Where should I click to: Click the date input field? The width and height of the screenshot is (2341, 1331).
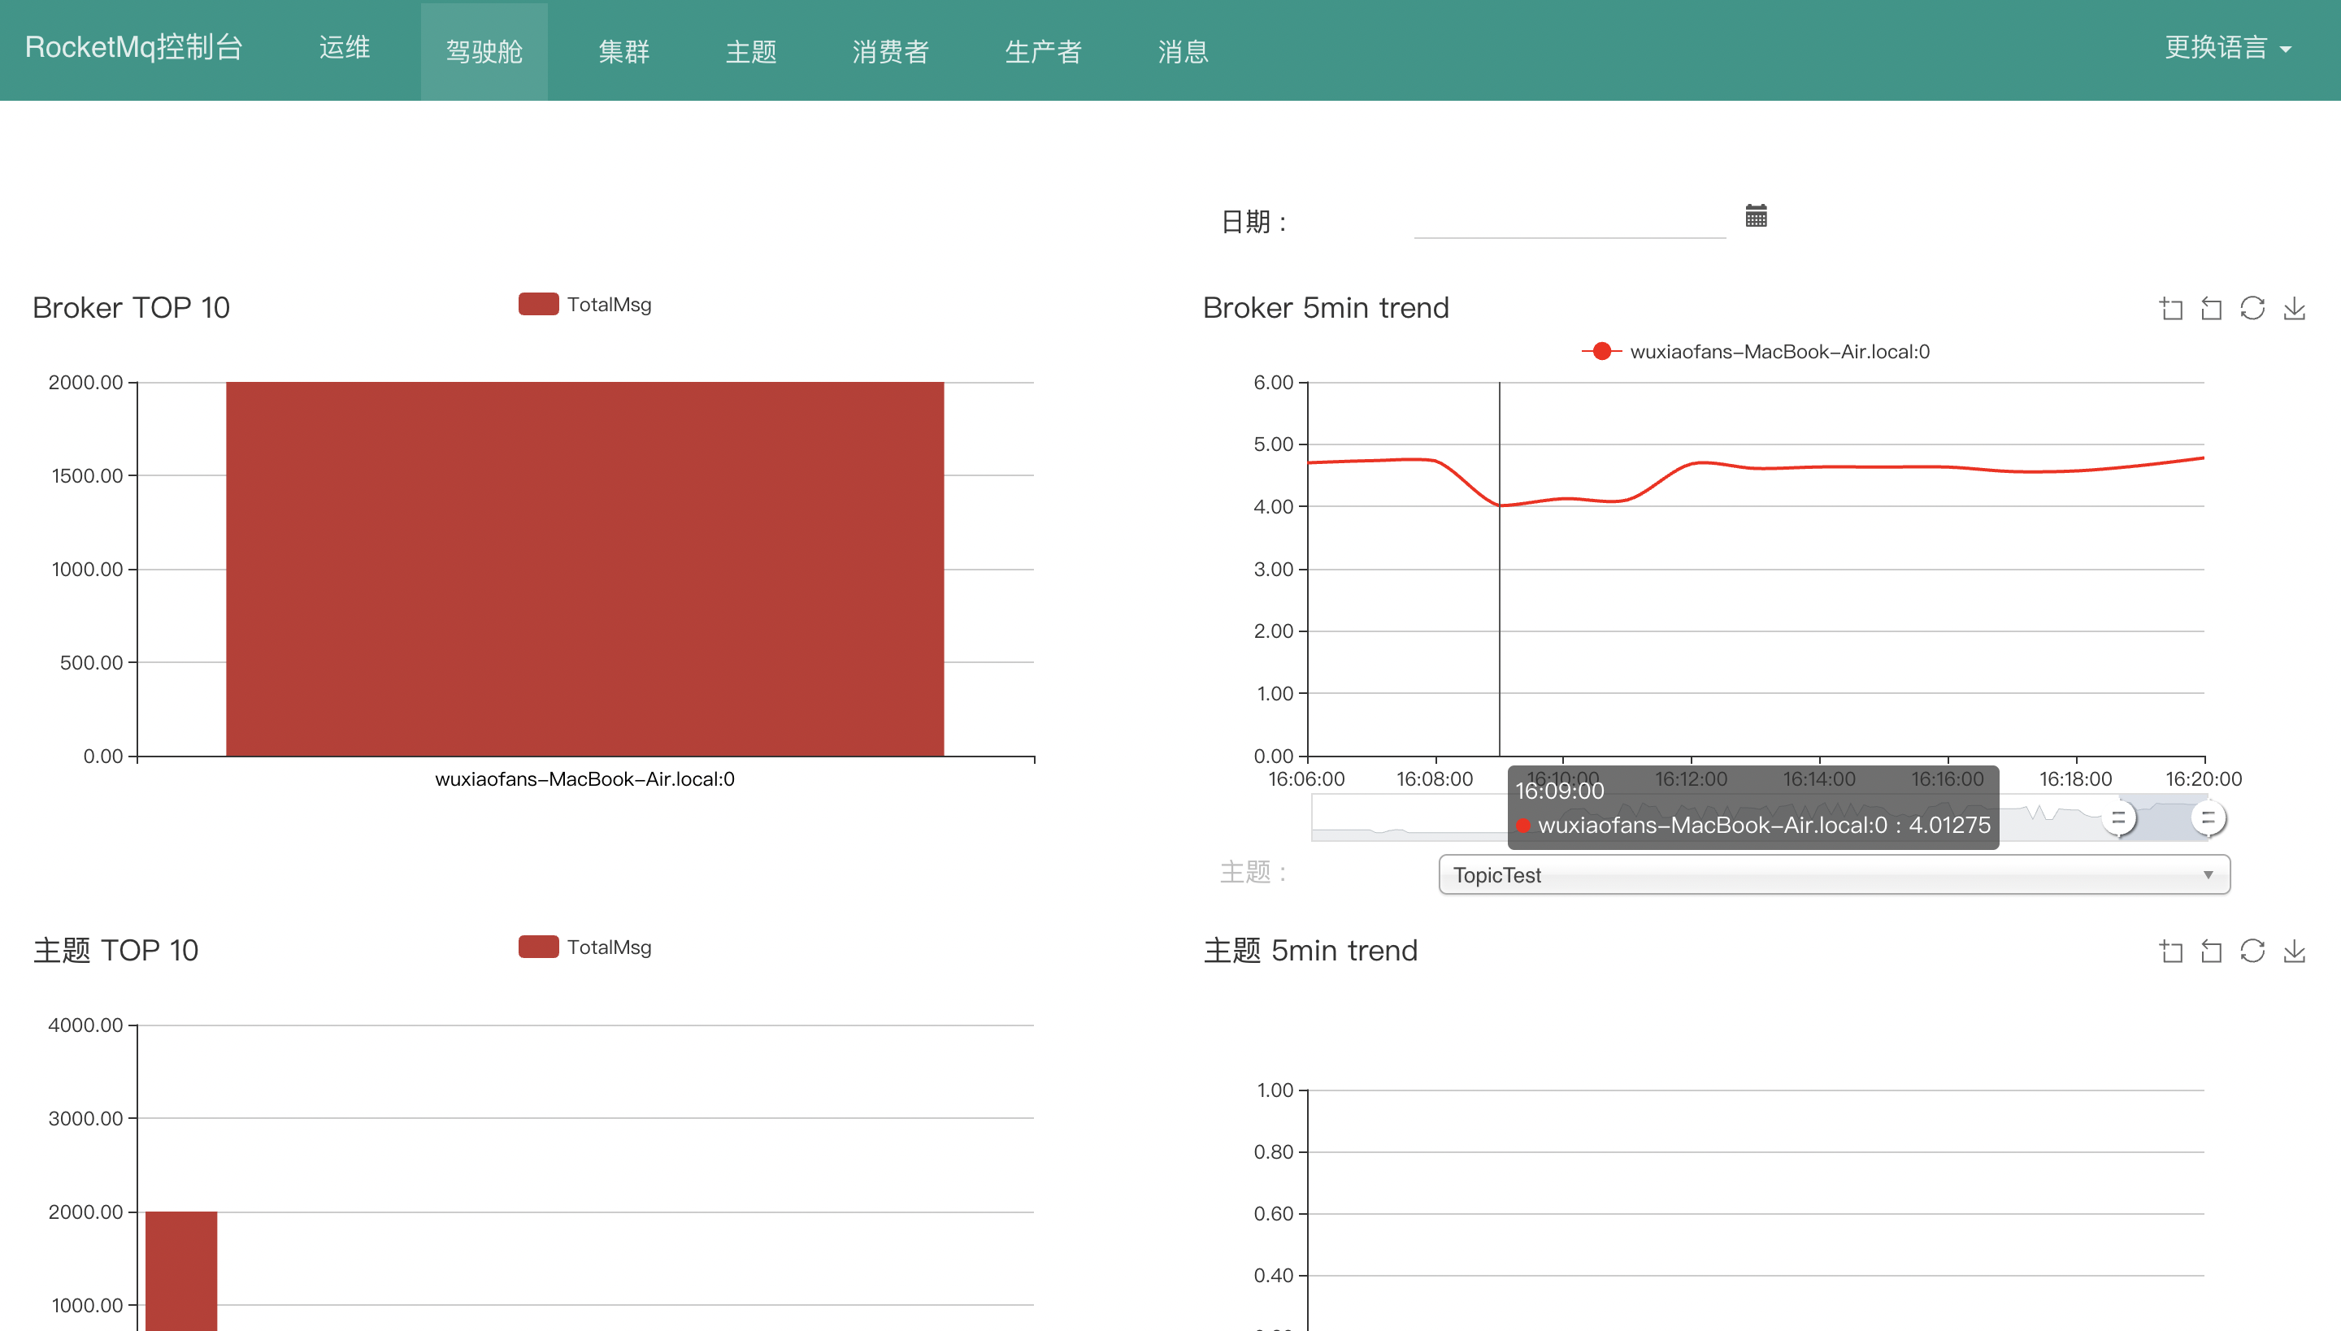coord(1569,220)
